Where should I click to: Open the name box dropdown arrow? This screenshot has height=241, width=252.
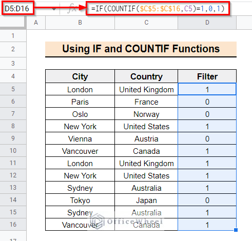pos(54,9)
